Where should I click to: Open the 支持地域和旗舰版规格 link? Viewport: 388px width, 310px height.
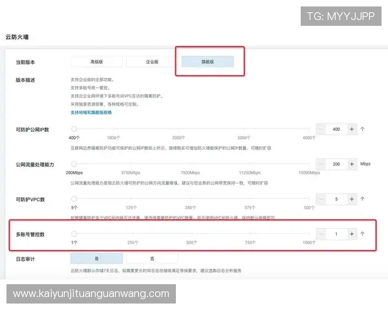pyautogui.click(x=91, y=112)
